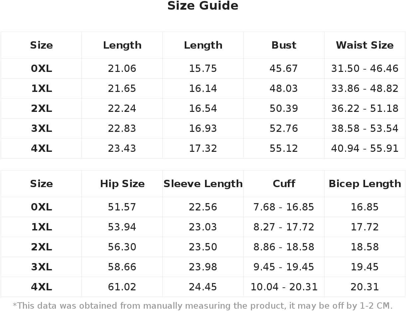Viewport: 406px width, 311px height.
Task: Select the 51.57 hip size cell
Action: pos(122,207)
